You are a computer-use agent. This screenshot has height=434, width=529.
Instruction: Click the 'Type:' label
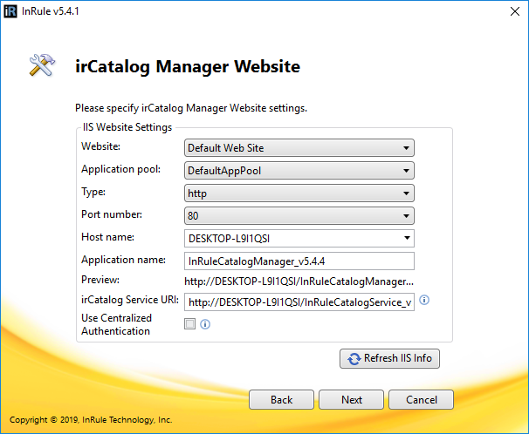pos(93,192)
